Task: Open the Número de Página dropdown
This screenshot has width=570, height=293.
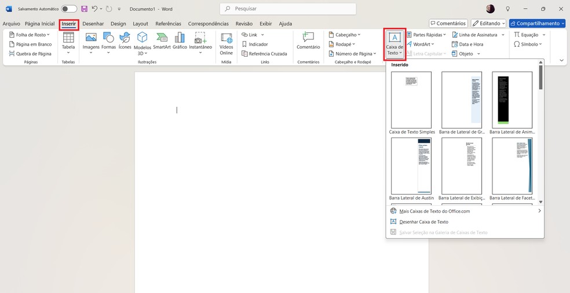Action: pyautogui.click(x=353, y=54)
